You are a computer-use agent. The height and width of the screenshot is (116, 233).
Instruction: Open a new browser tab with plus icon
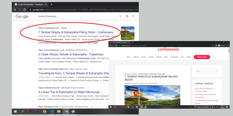[51, 4]
